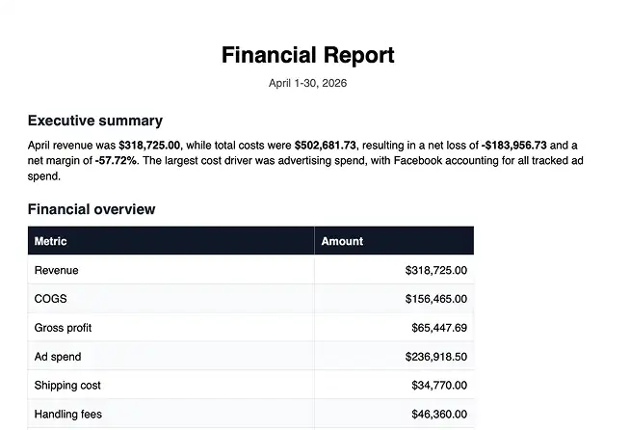
Task: Click bold $318,725.00 in summary paragraph
Action: pyautogui.click(x=149, y=146)
